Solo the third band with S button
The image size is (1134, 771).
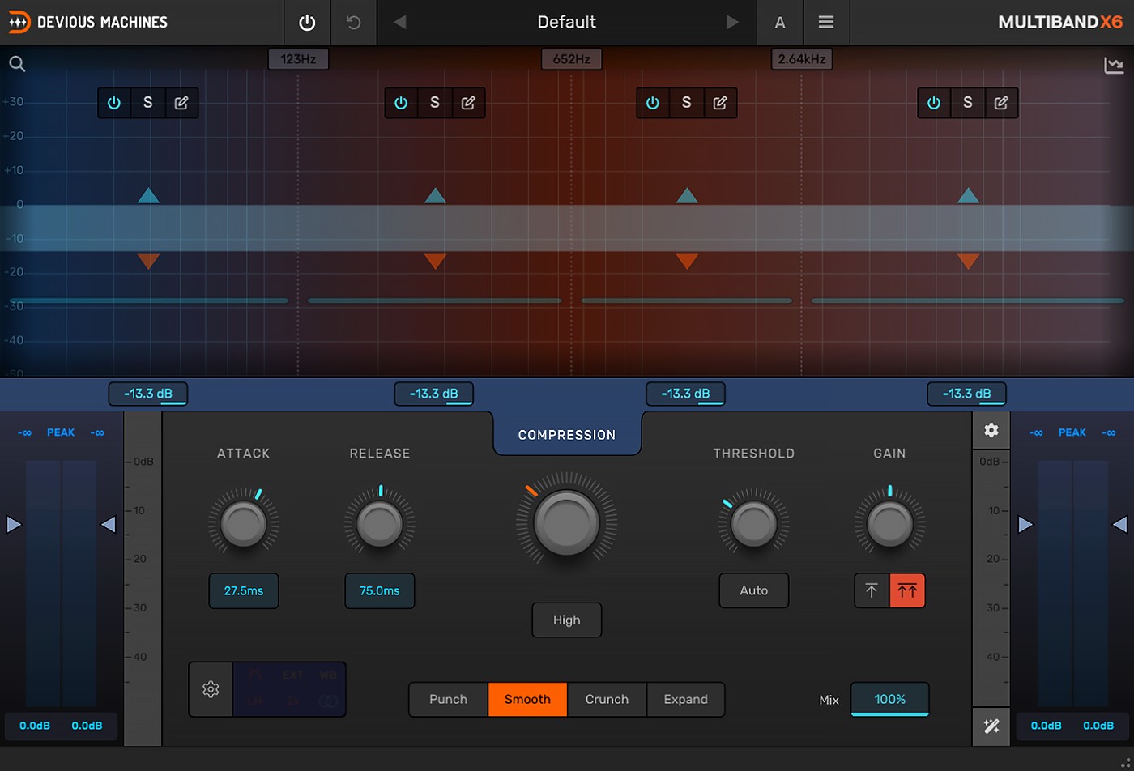686,103
